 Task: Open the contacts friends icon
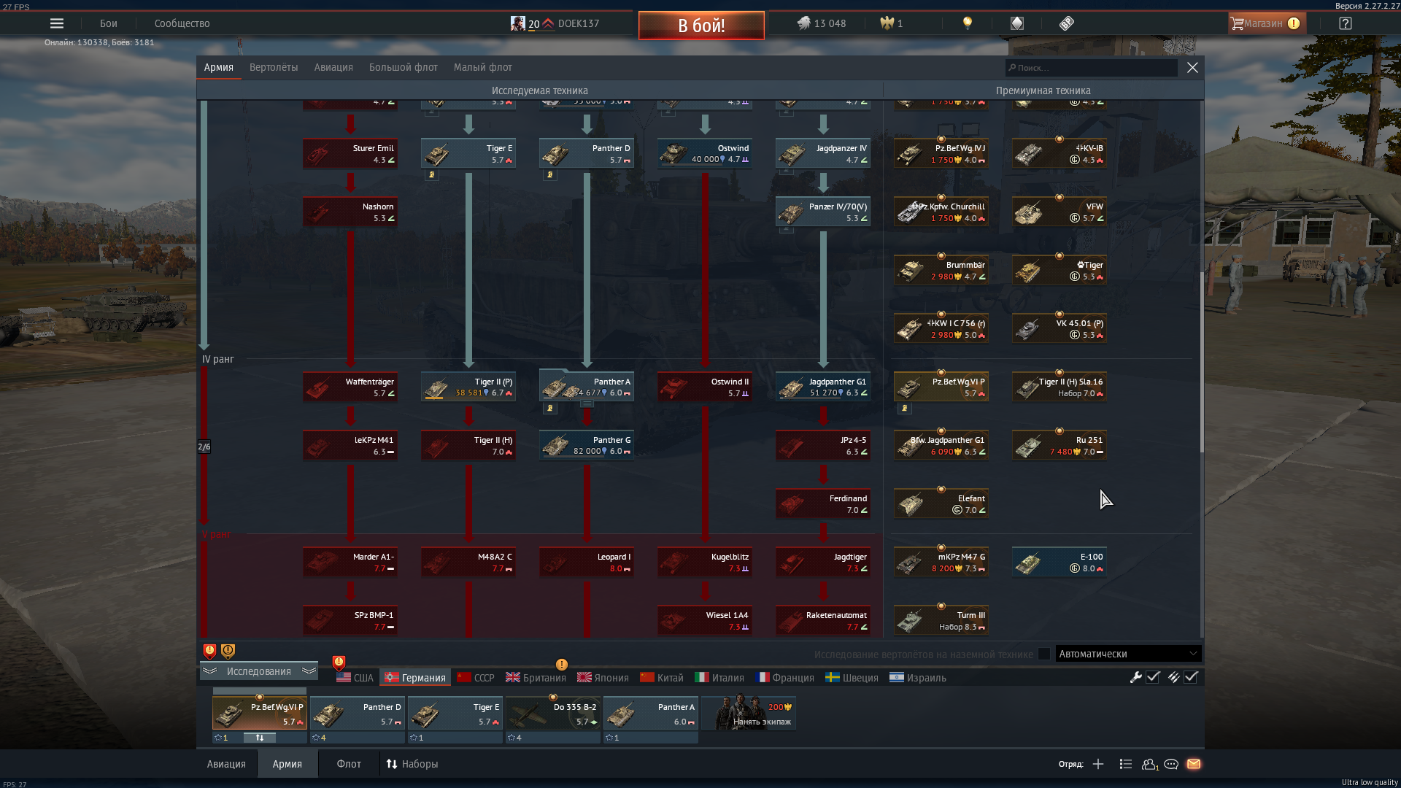1150,764
